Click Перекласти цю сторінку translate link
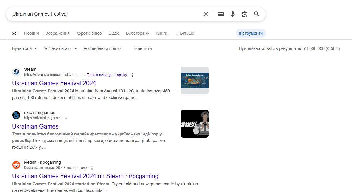Image resolution: width=352 pixels, height=192 pixels. 107,75
